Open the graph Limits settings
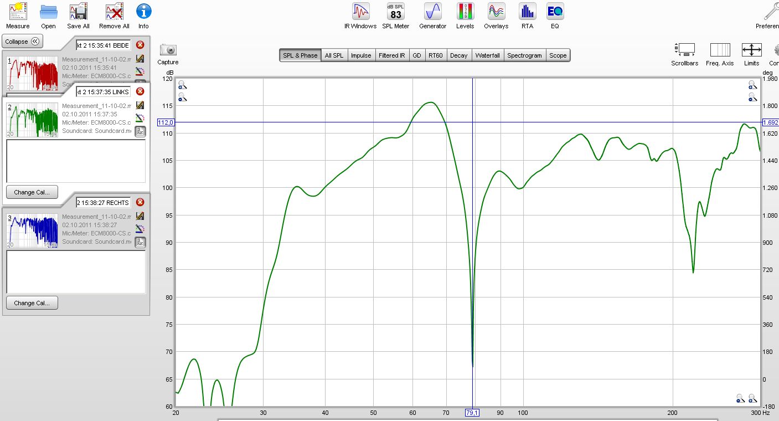Image resolution: width=779 pixels, height=421 pixels. 751,54
